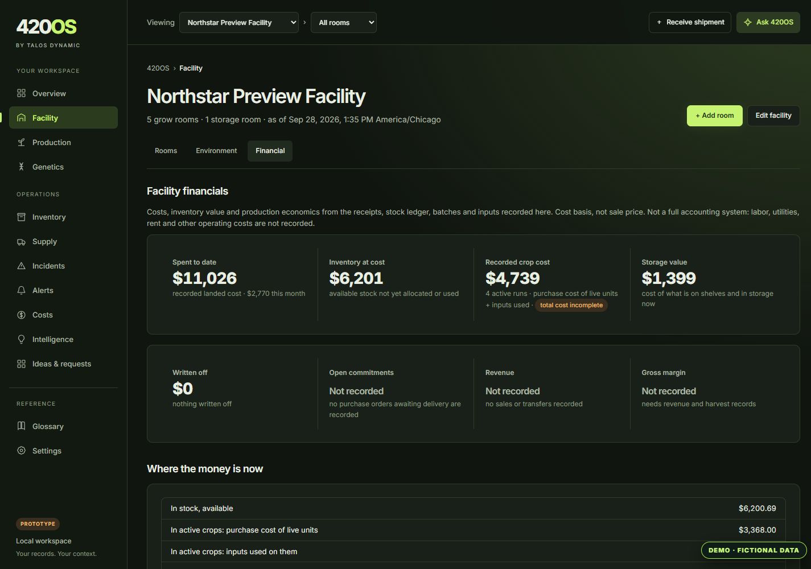Click the Written off $0 value
This screenshot has height=569, width=811.
click(x=183, y=389)
